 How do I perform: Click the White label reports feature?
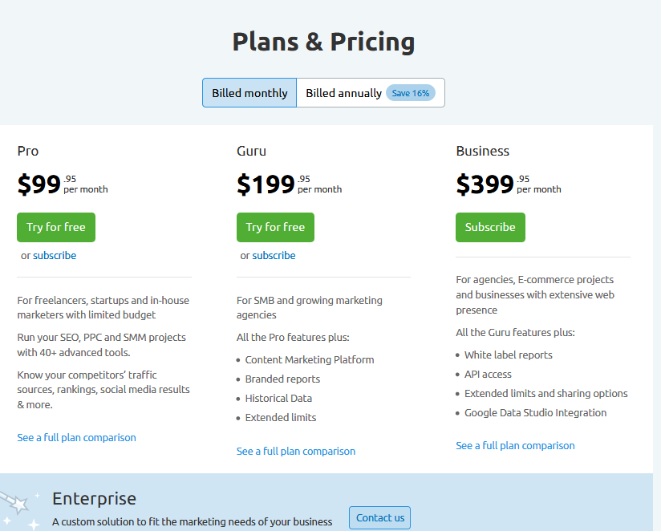508,355
